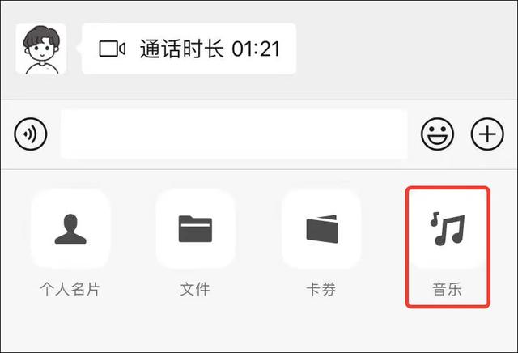Image resolution: width=518 pixels, height=353 pixels.
Task: Collapse the attachment panel with the plus icon
Action: (x=487, y=134)
